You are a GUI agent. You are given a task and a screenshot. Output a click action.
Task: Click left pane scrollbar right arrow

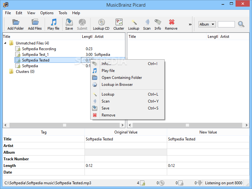click(122, 125)
